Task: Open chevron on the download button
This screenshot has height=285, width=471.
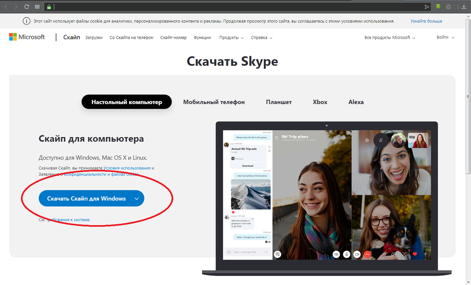Action: (x=137, y=198)
